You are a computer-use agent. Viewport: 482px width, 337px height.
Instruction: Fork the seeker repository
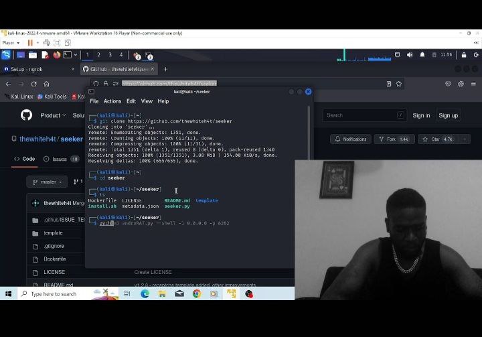(394, 139)
